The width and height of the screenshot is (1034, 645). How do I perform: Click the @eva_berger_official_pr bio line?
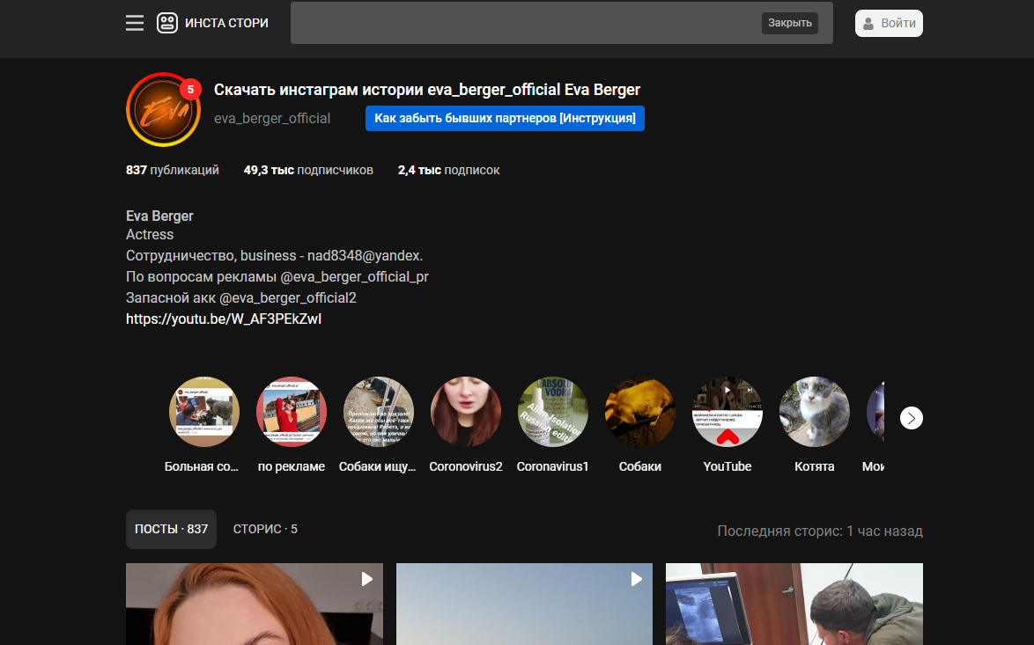pyautogui.click(x=277, y=276)
